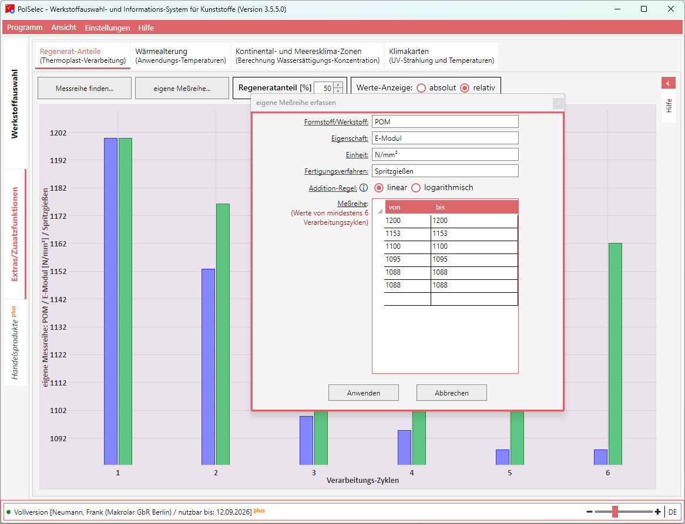Screen dimensions: 685x524
Task: Collapse the Hilfe panel with the arrow icon
Action: 668,83
